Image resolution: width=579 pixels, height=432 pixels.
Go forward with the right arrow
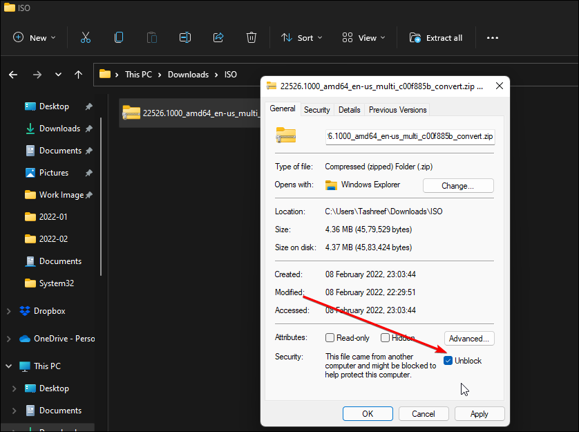click(37, 75)
